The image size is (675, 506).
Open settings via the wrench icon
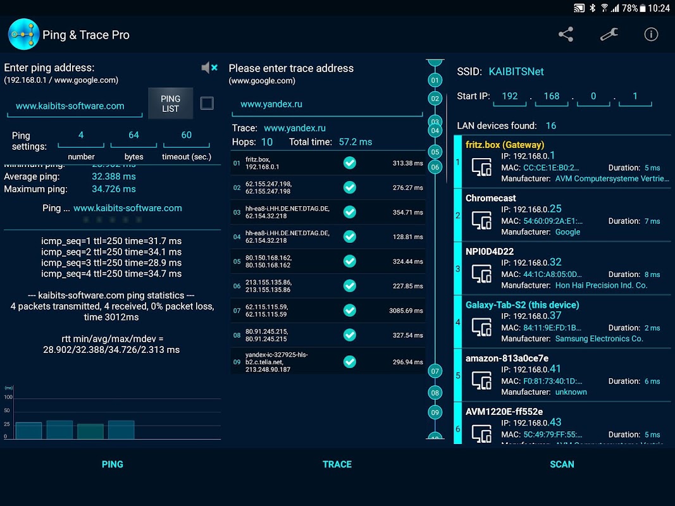coord(609,34)
